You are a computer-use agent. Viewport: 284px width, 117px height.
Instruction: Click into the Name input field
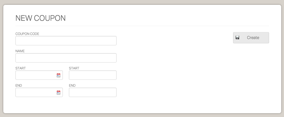point(66,58)
